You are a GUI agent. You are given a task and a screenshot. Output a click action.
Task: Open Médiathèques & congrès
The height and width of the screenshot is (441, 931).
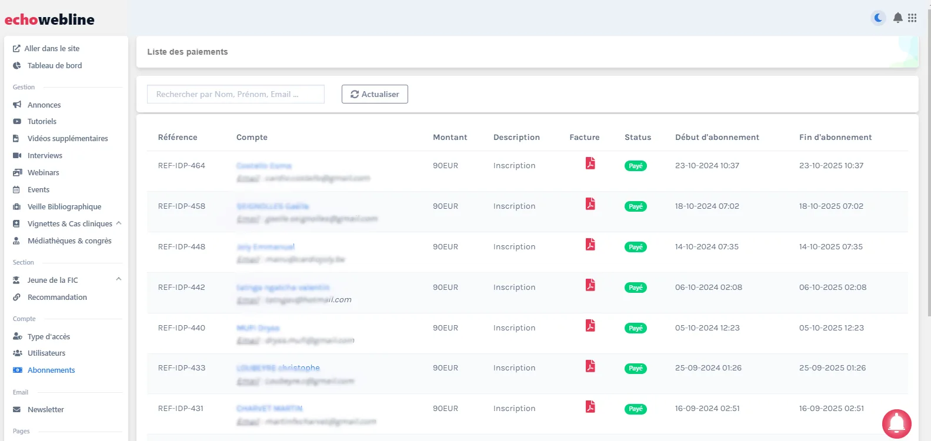click(x=62, y=240)
